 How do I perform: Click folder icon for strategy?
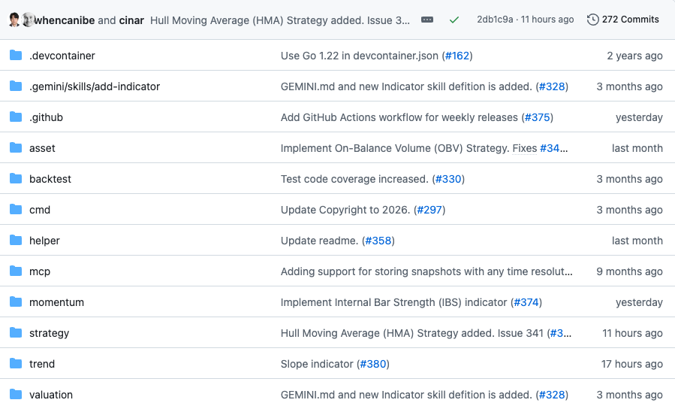(x=16, y=333)
